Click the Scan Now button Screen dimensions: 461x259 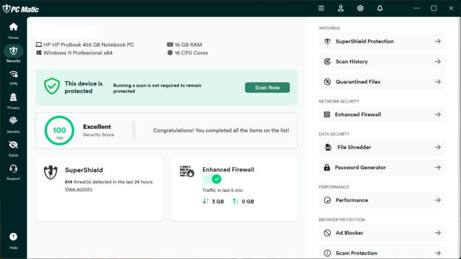coord(267,88)
